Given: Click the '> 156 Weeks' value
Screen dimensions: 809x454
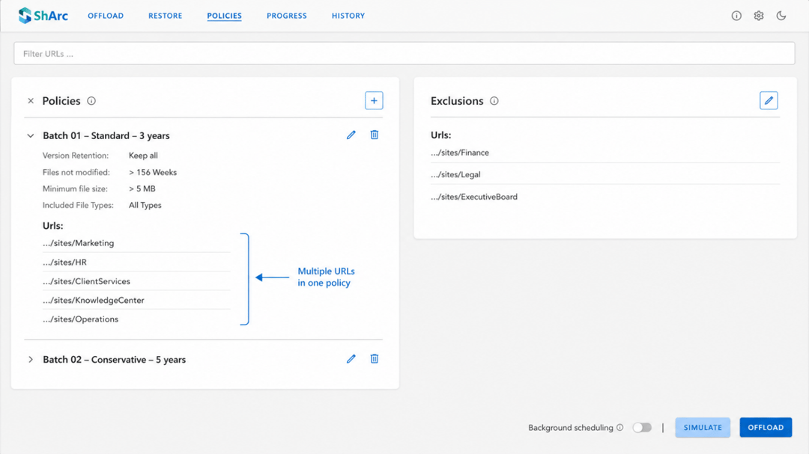Looking at the screenshot, I should (x=153, y=173).
